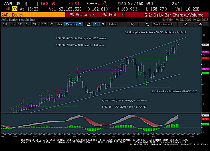Click the '38.2% of prior Low to Low' annotation

[x=156, y=32]
